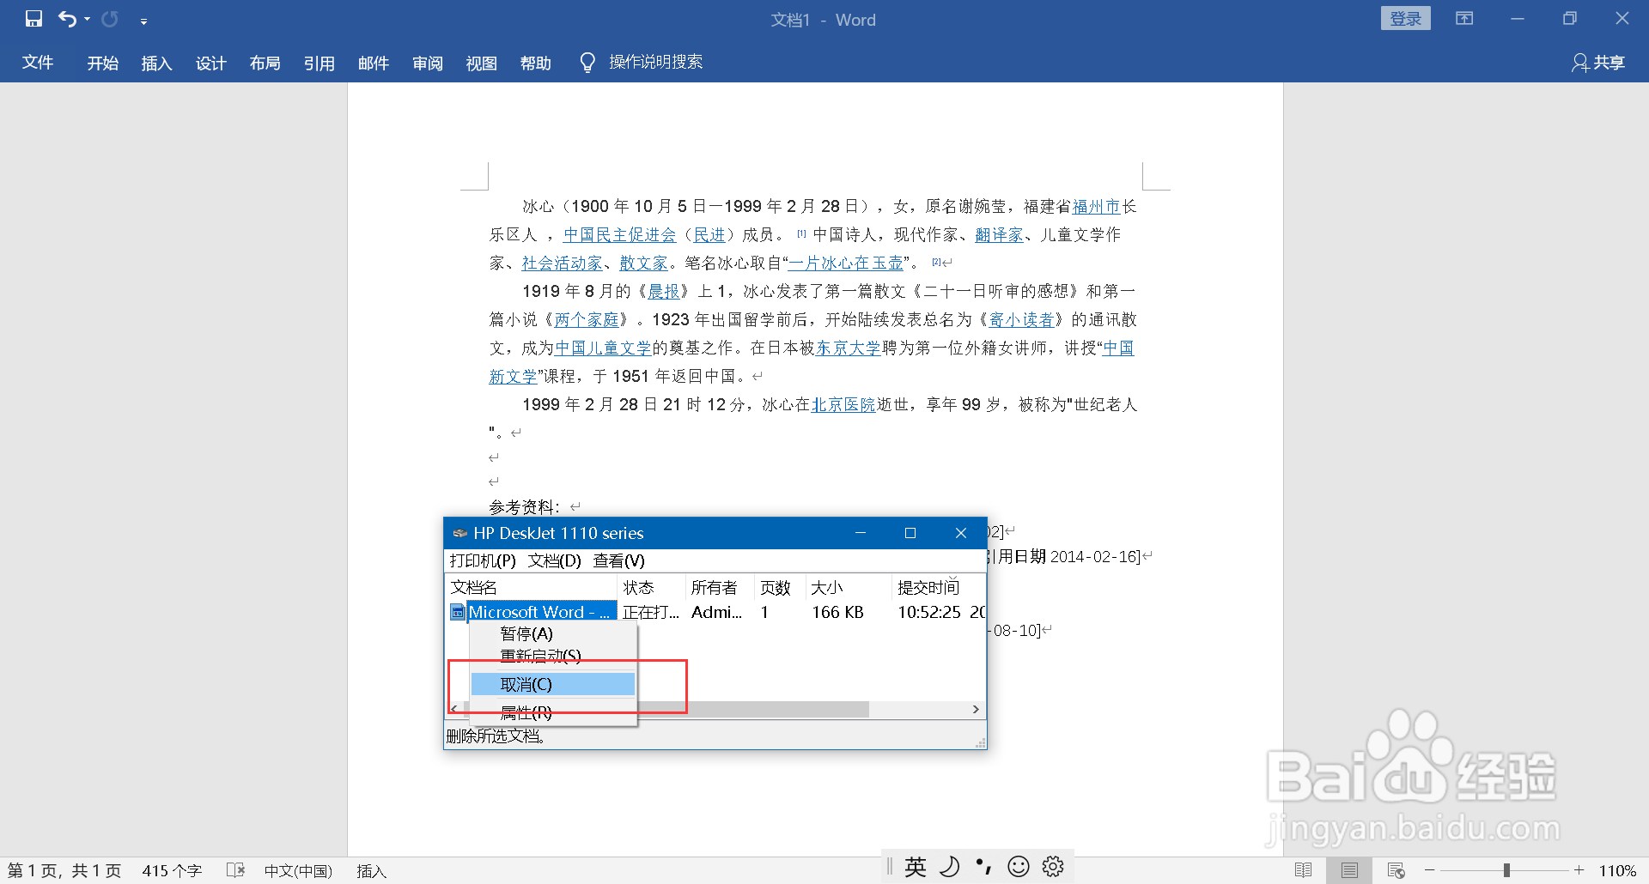Switch to Web Layout view icon

pos(1396,870)
